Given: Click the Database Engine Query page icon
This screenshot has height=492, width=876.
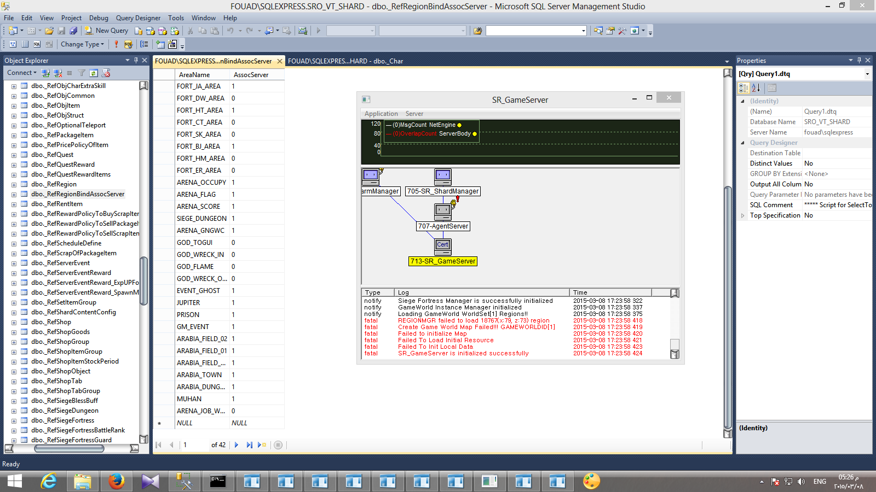Looking at the screenshot, I should click(x=139, y=31).
